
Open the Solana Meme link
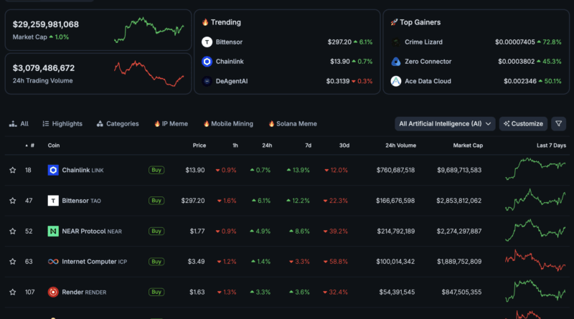point(291,123)
